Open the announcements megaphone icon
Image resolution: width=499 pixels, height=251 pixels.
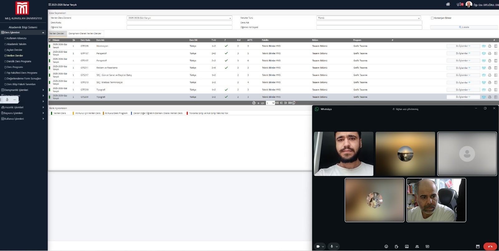click(x=459, y=4)
